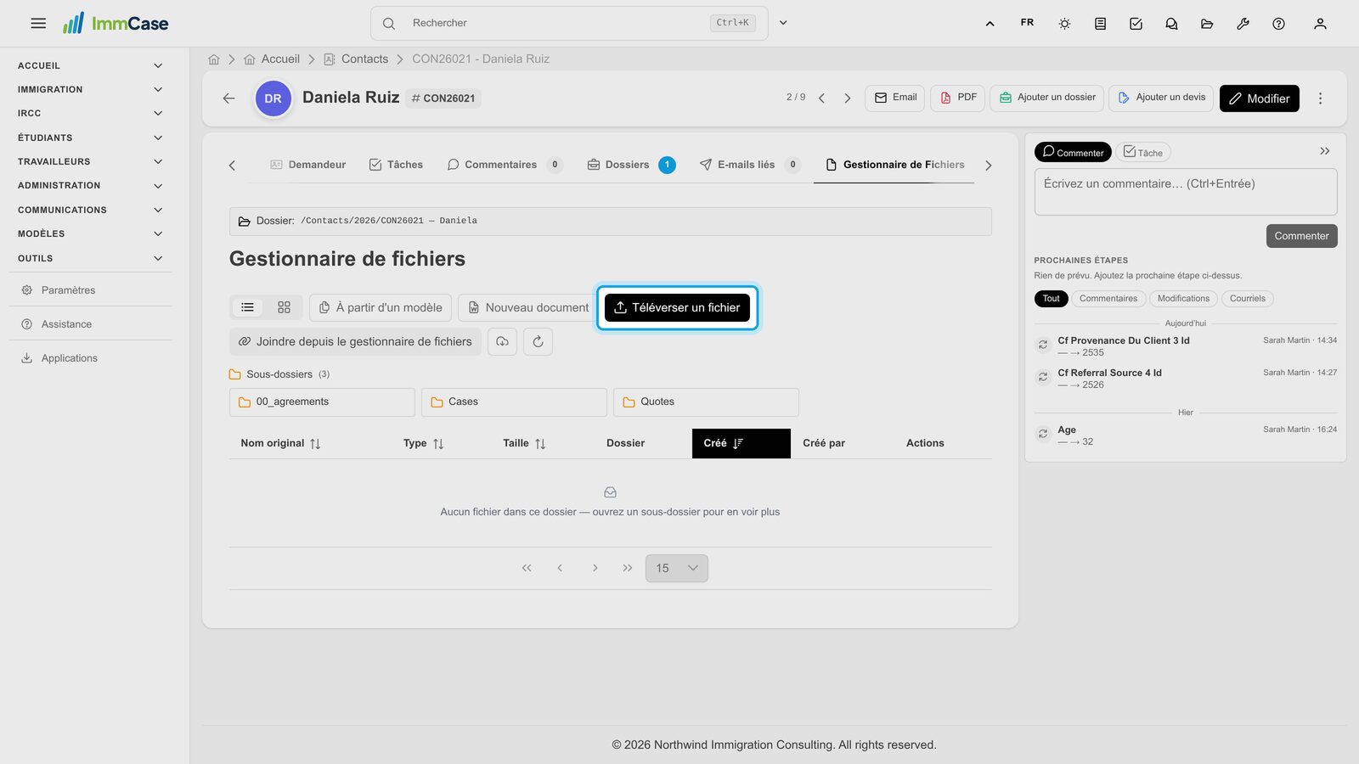Open the help question mark icon
The width and height of the screenshot is (1359, 764).
[x=1278, y=24]
